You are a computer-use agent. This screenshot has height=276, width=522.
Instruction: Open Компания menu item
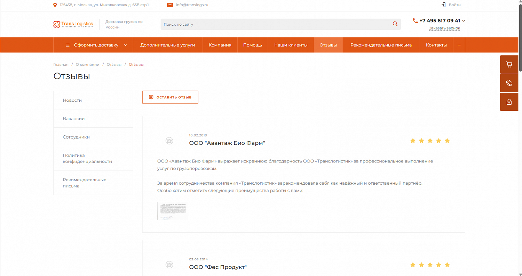pos(220,45)
